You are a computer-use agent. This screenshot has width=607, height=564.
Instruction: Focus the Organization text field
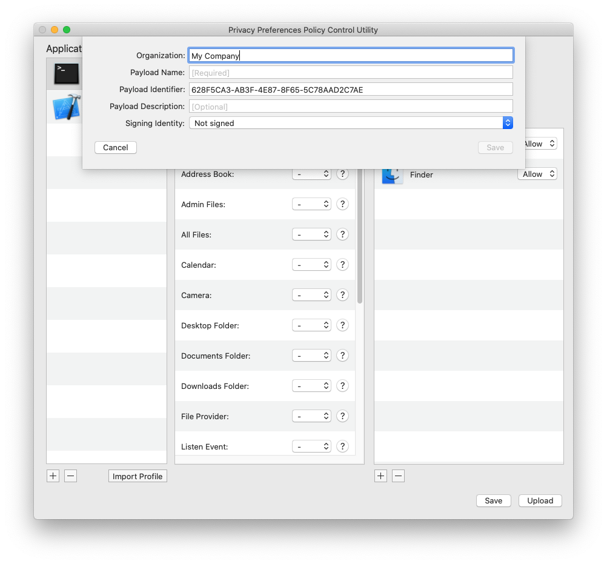pyautogui.click(x=351, y=55)
